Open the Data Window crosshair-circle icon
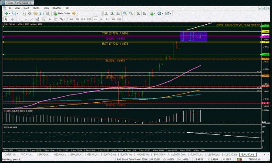 (x=30, y=13)
